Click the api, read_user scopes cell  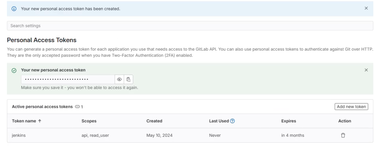coord(95,135)
